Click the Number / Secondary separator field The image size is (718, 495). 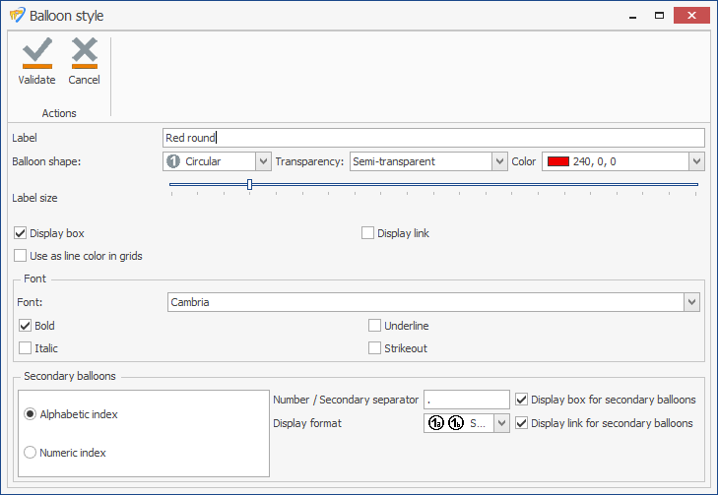point(468,400)
